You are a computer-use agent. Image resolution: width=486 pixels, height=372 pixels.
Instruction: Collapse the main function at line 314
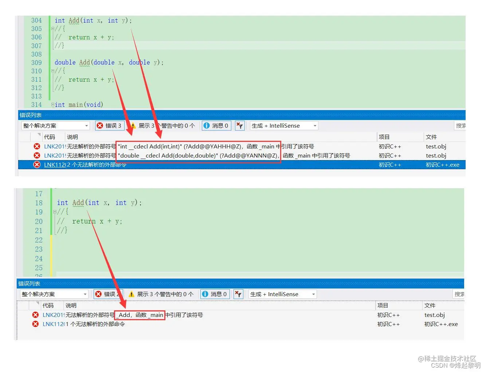point(53,105)
